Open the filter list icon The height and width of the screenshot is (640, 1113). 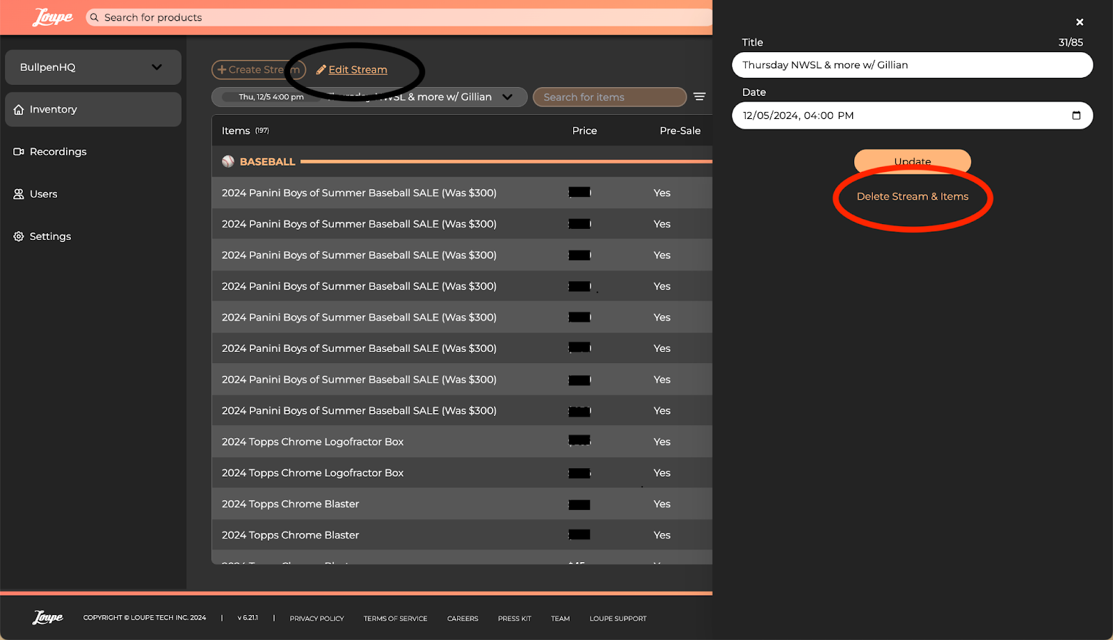(699, 97)
